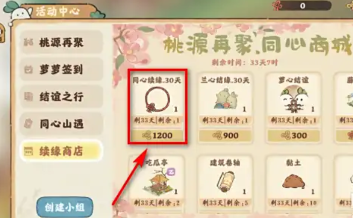The width and height of the screenshot is (353, 218).
Task: Select the 建筑卷轴 scroll icon
Action: [226, 181]
